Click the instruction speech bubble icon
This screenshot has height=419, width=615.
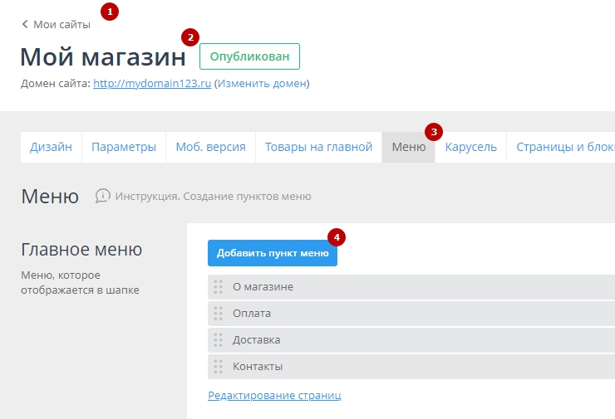(x=103, y=197)
